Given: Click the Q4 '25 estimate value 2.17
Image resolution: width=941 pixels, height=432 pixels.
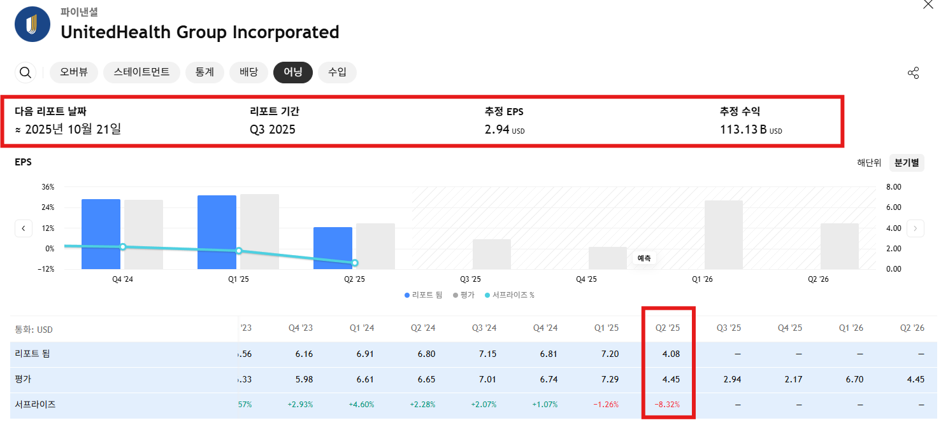Looking at the screenshot, I should coord(793,379).
